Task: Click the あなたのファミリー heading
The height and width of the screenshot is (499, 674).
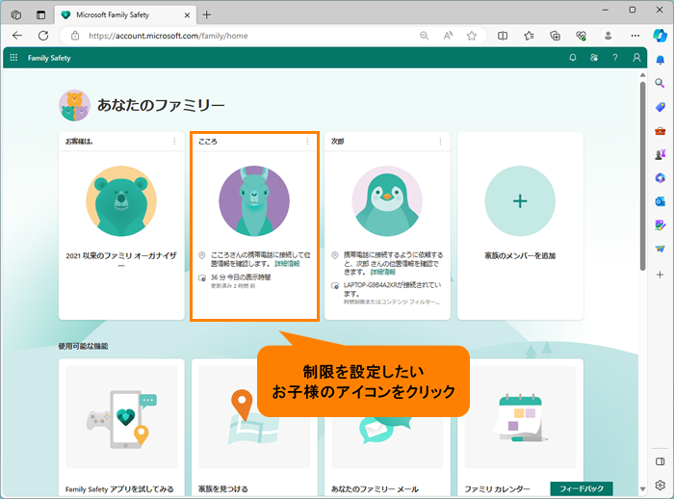Action: [161, 105]
